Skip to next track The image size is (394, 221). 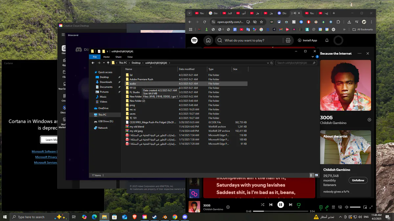(290, 205)
